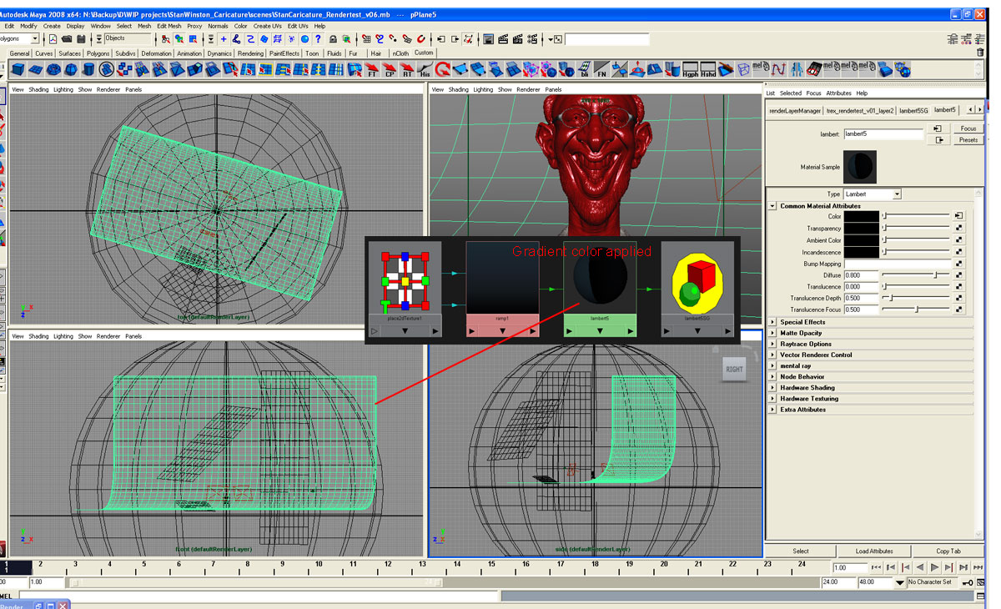
Task: Toggle snap to curves magnet
Action: (x=380, y=39)
